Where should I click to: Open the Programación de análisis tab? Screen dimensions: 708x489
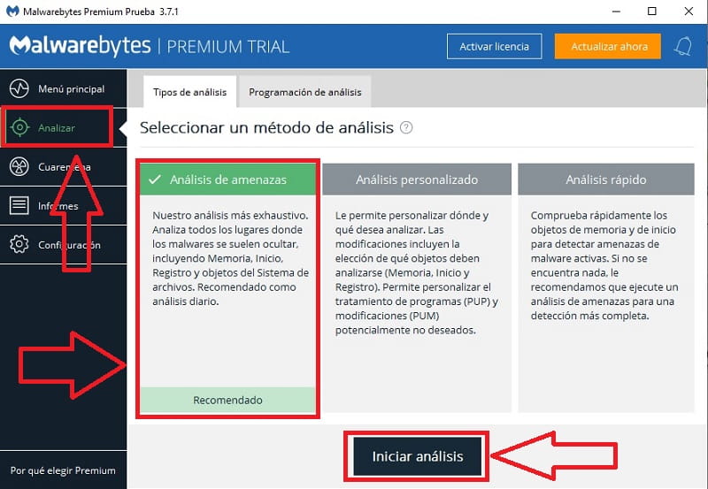(x=304, y=92)
